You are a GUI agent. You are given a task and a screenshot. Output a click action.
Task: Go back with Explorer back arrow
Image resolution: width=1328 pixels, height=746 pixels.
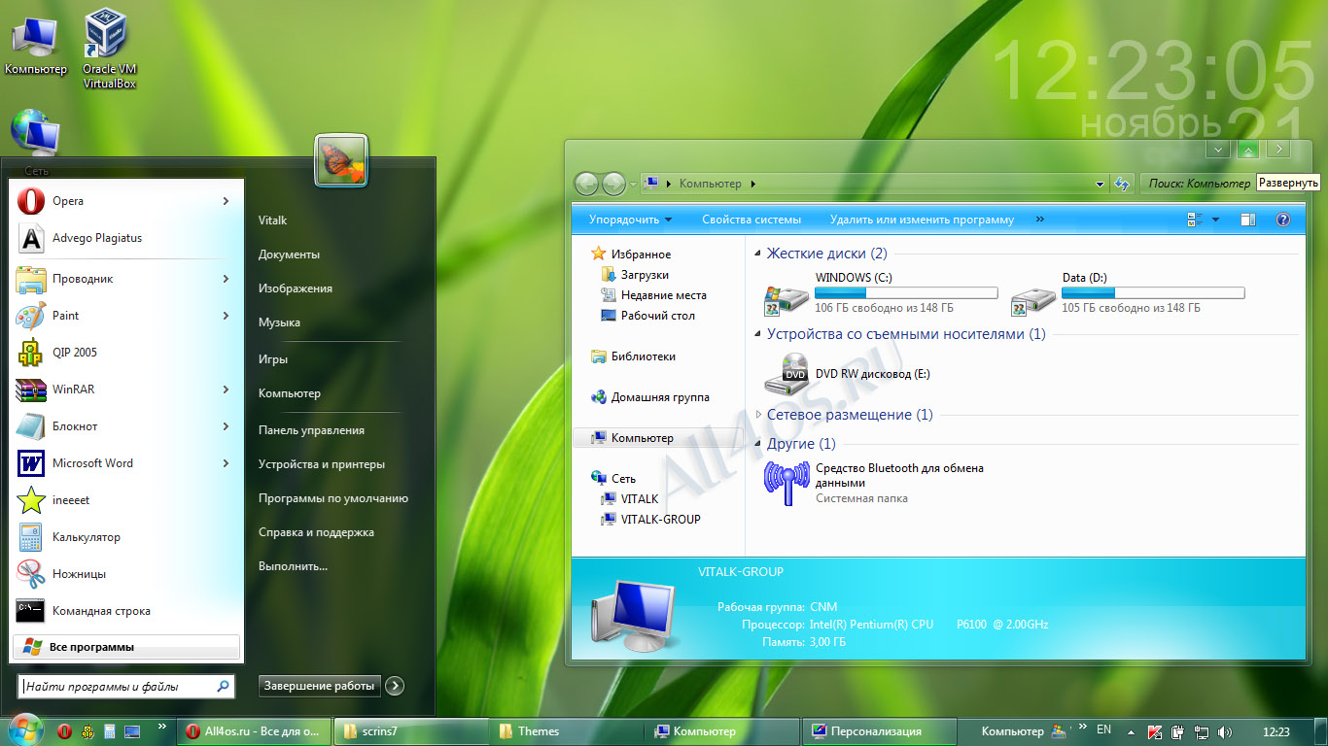pos(586,184)
